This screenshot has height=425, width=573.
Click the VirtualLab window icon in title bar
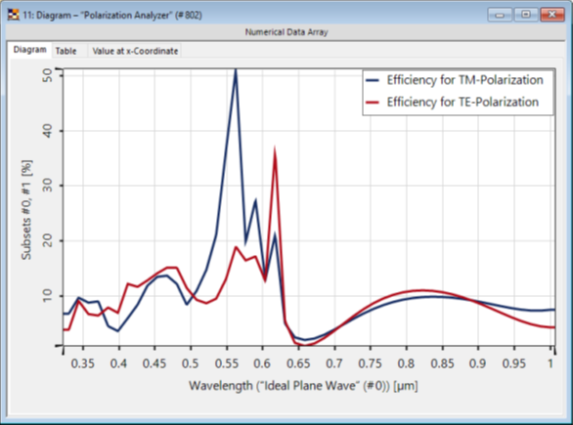(x=13, y=15)
